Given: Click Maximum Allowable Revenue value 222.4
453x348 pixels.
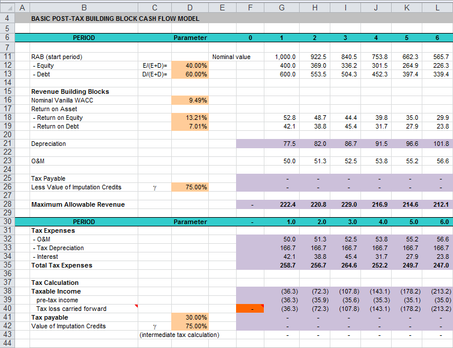Looking at the screenshot, I should click(288, 204).
